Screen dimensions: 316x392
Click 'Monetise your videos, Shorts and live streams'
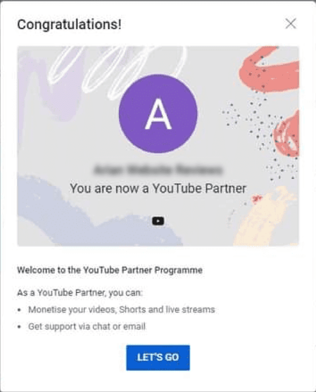[122, 309]
